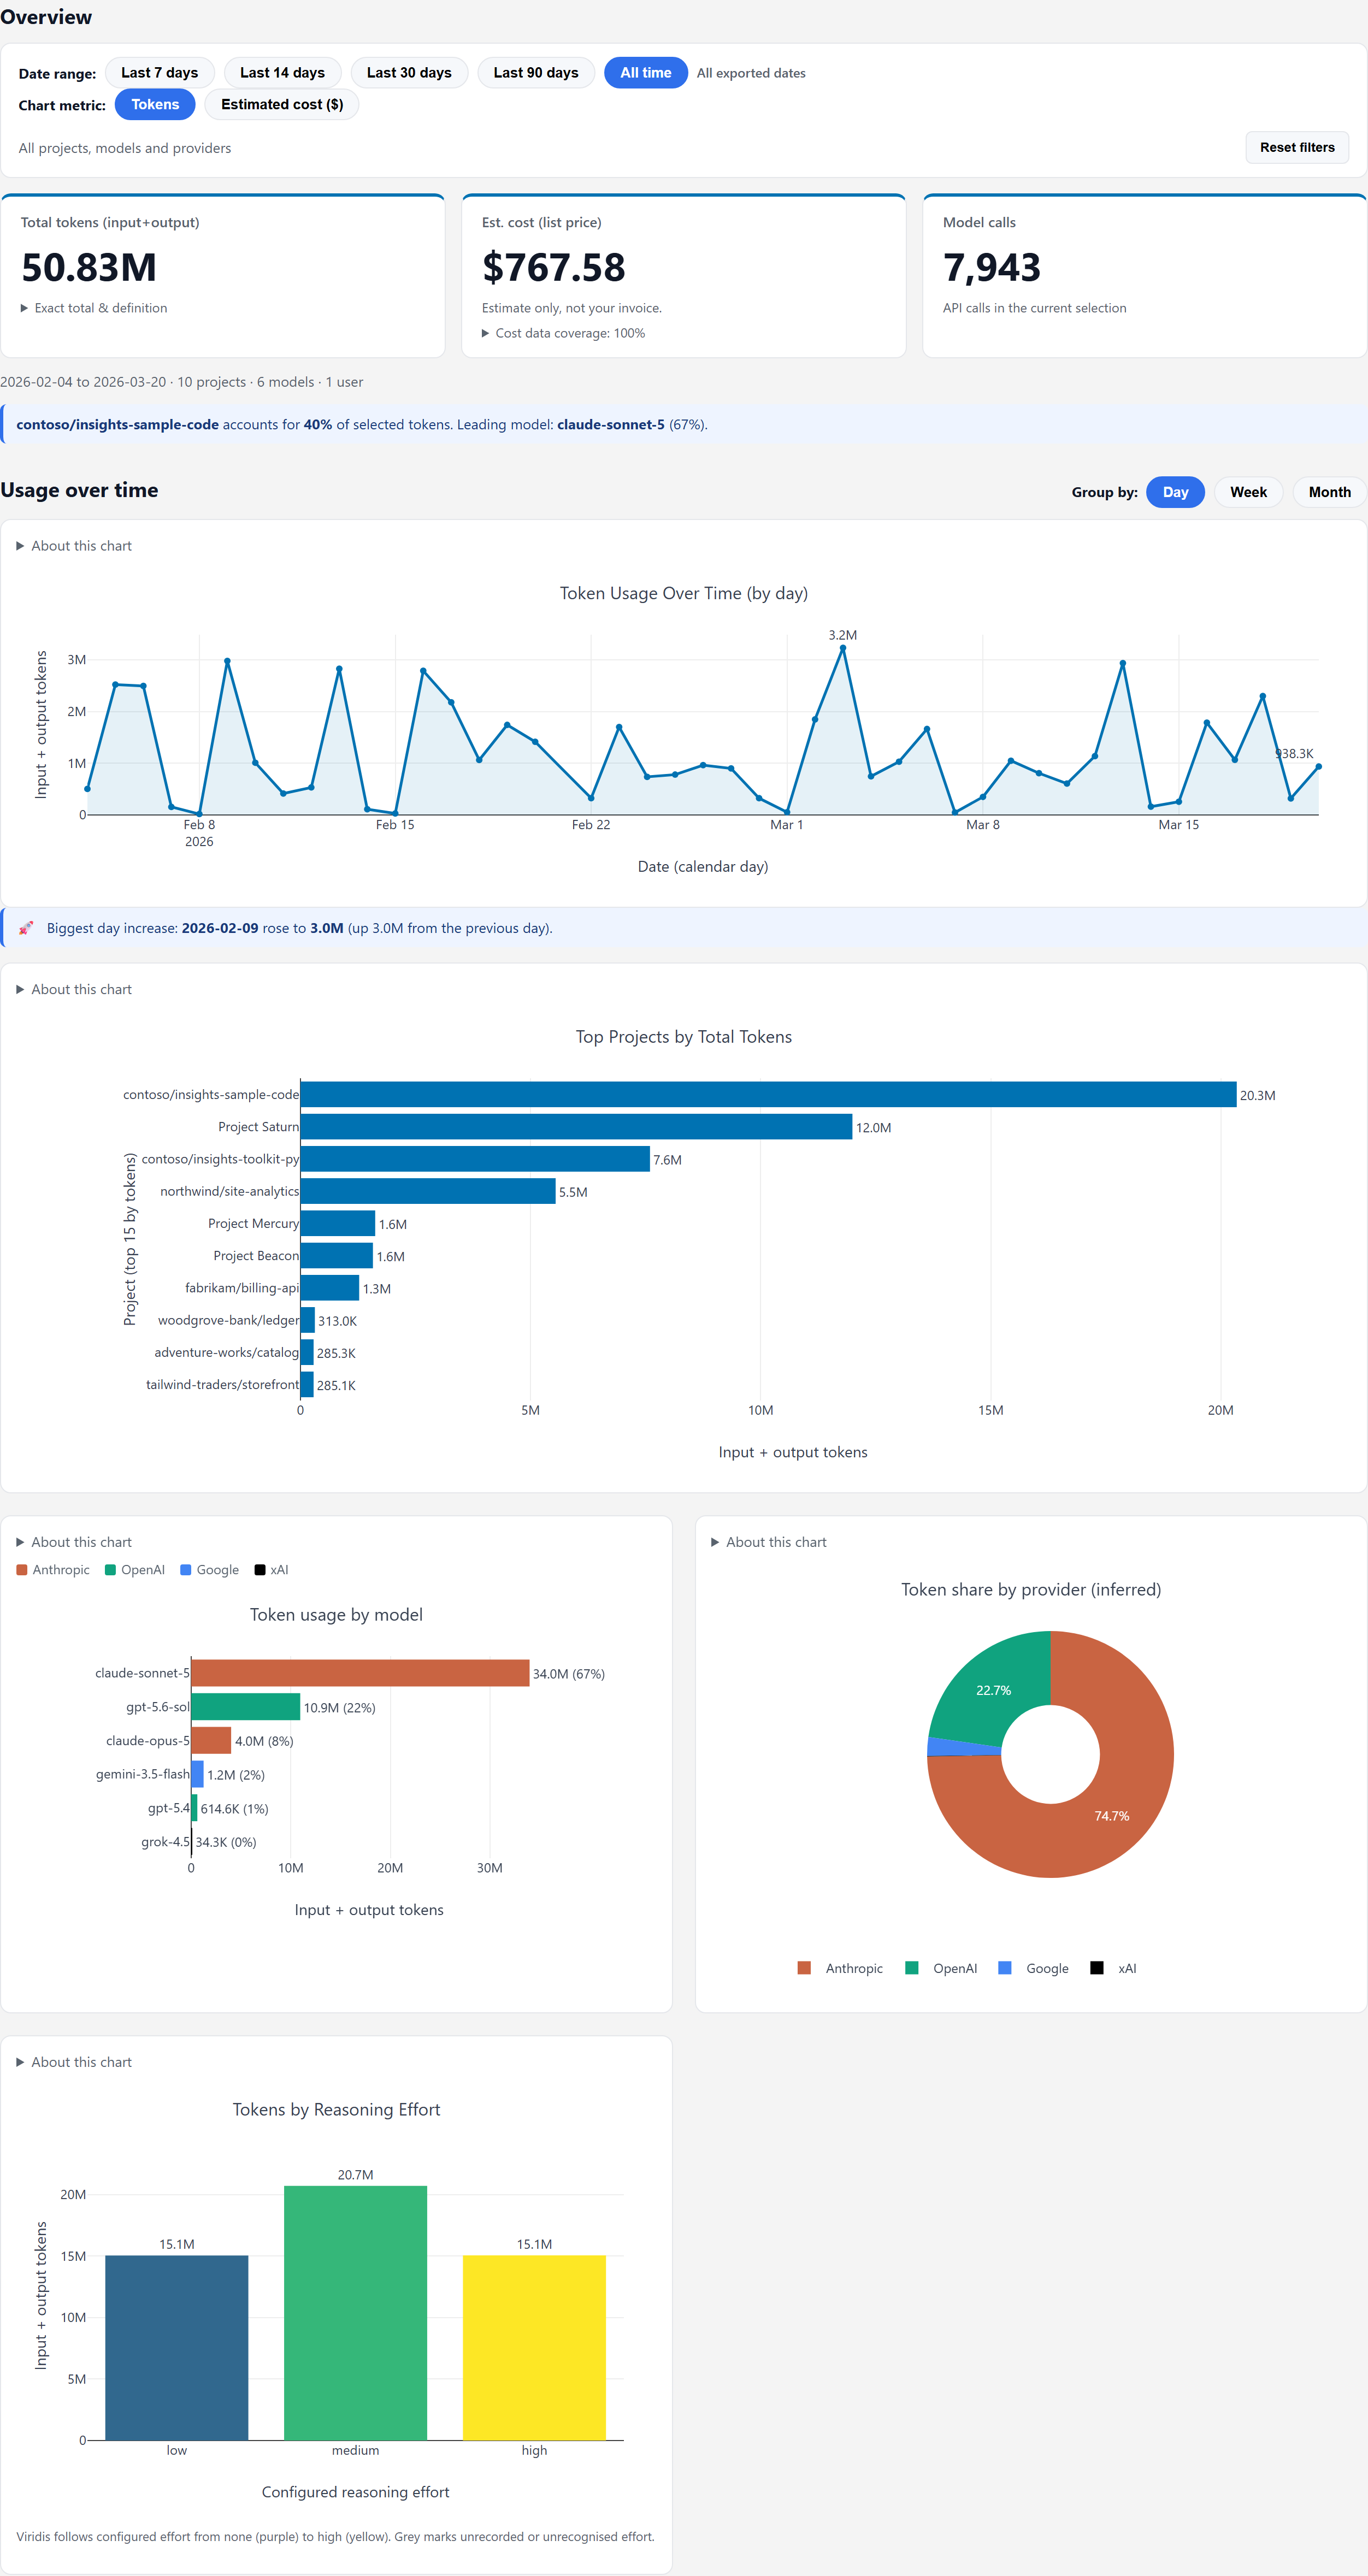Expand Cost data coverage: 100% details
The height and width of the screenshot is (2576, 1368).
[563, 333]
